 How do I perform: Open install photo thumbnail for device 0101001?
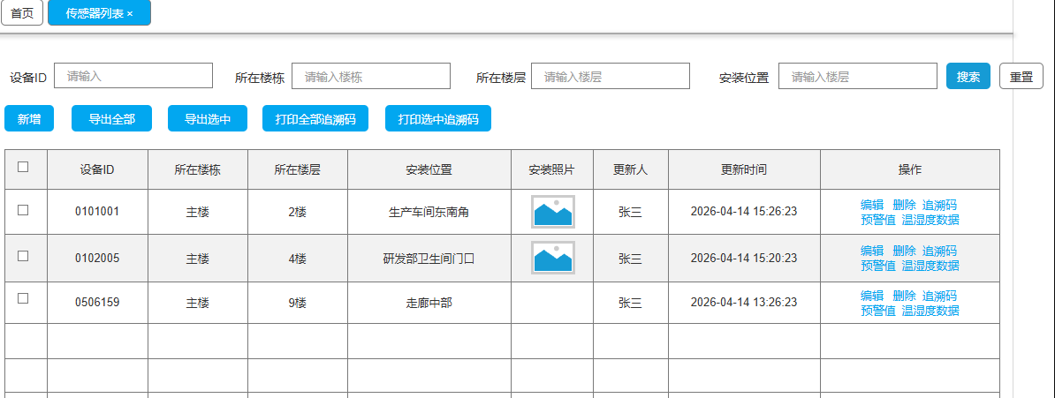pyautogui.click(x=552, y=212)
